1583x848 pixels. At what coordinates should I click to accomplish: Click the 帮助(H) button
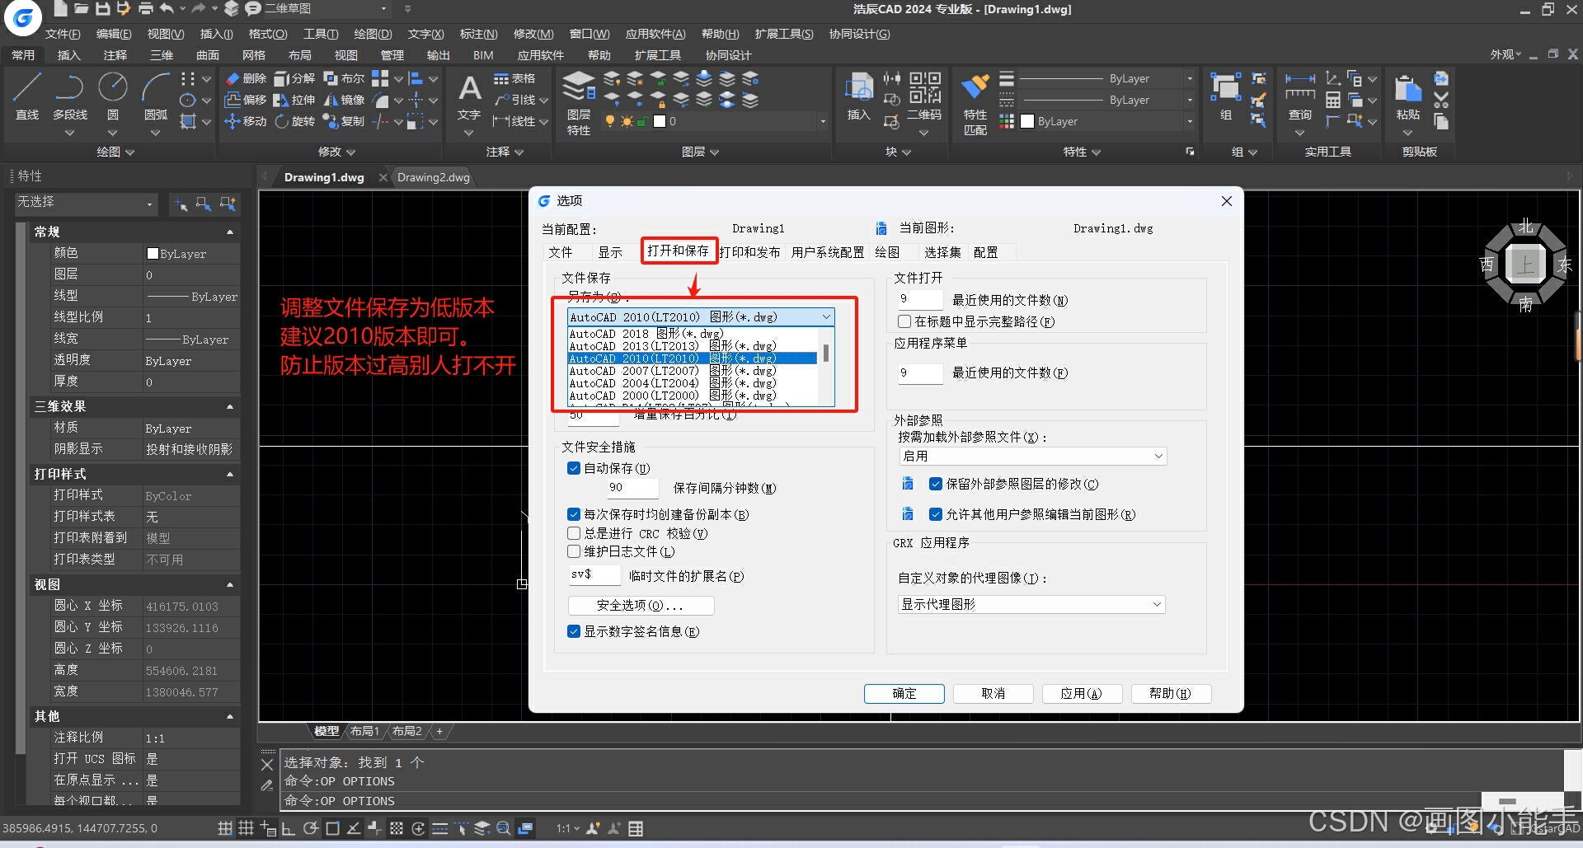coord(1170,693)
